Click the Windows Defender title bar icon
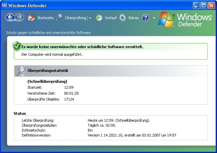The height and width of the screenshot is (153, 217). [x=4, y=5]
